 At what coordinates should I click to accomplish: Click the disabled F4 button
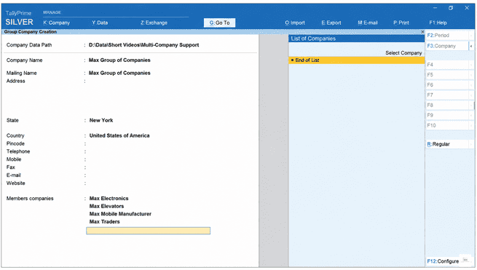tap(447, 65)
